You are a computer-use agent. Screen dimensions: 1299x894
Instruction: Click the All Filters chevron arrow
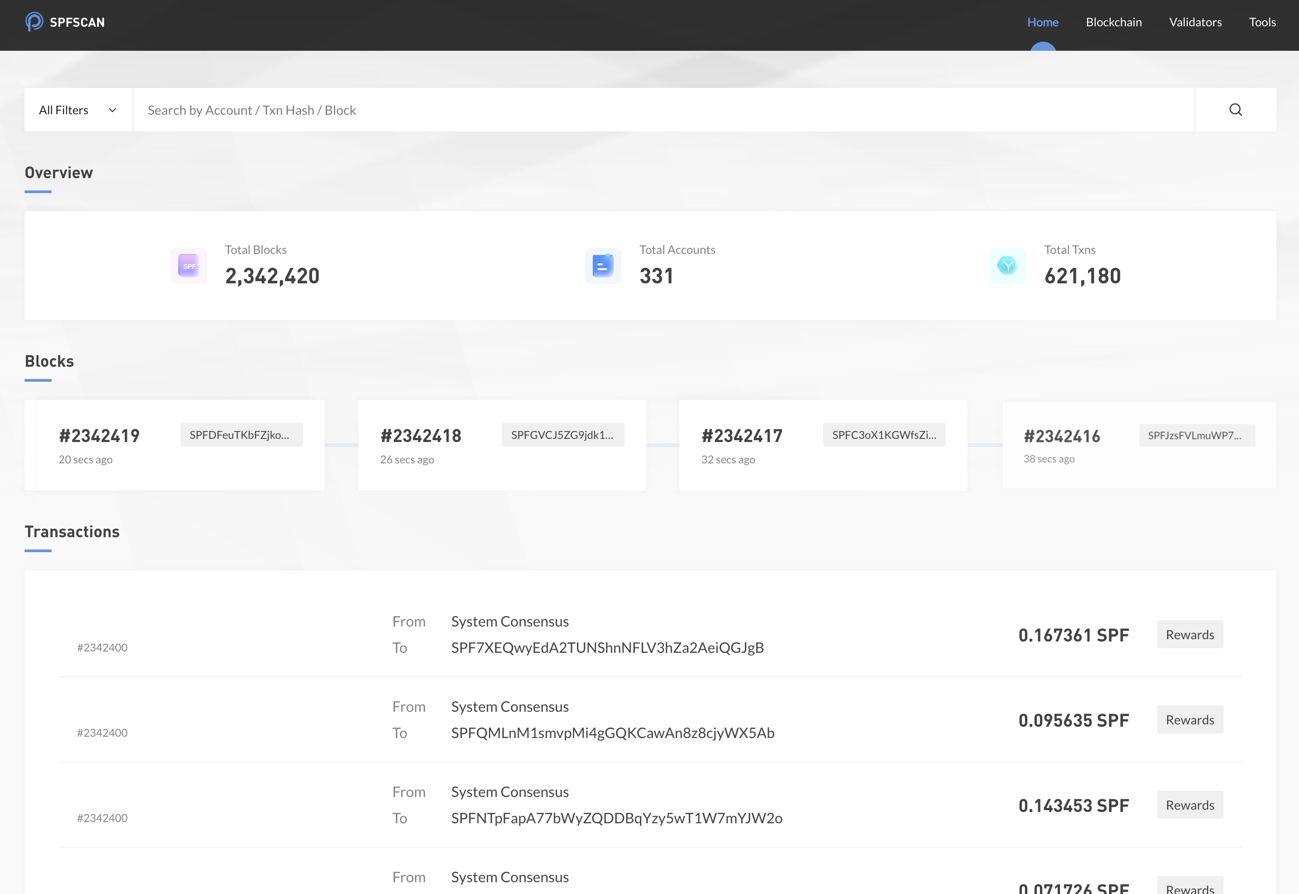[x=112, y=110]
